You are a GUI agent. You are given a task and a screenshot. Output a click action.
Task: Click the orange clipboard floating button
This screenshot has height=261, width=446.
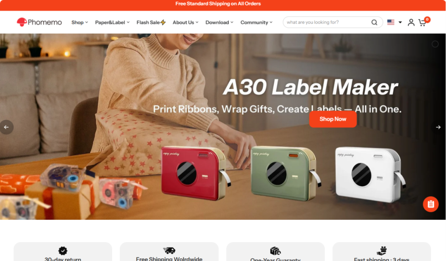431,204
